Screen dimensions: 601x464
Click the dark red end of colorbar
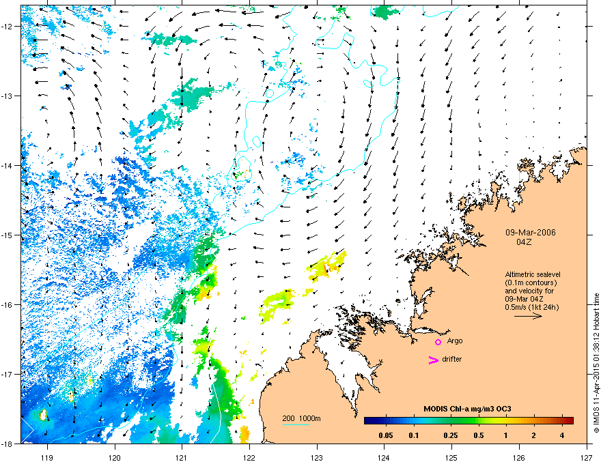[569, 421]
